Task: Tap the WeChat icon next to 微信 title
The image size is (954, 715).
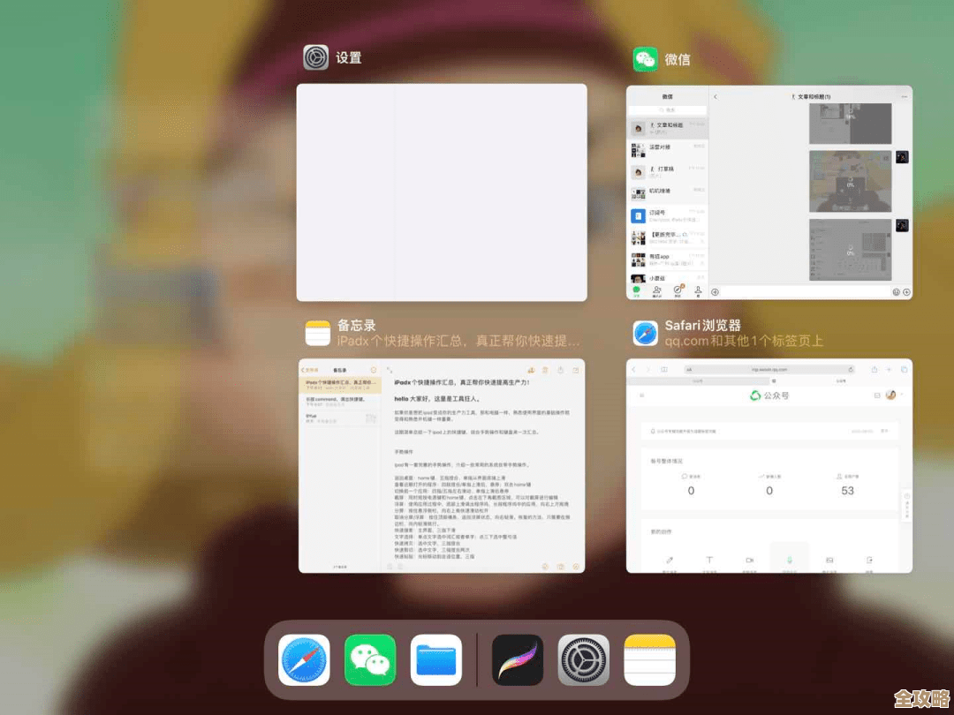Action: pyautogui.click(x=645, y=59)
